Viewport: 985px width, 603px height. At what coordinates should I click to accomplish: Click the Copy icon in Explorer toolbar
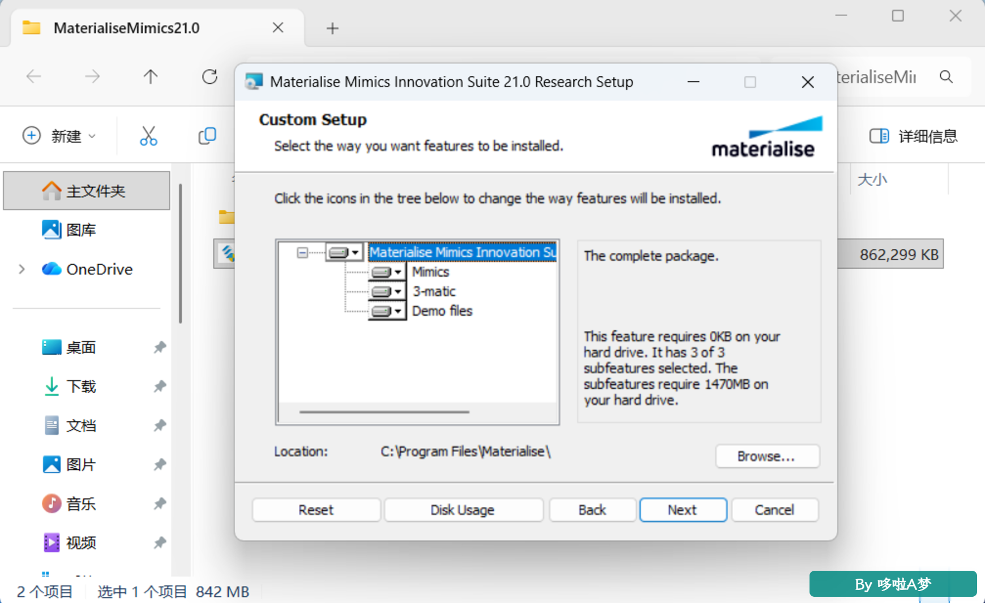coord(207,136)
